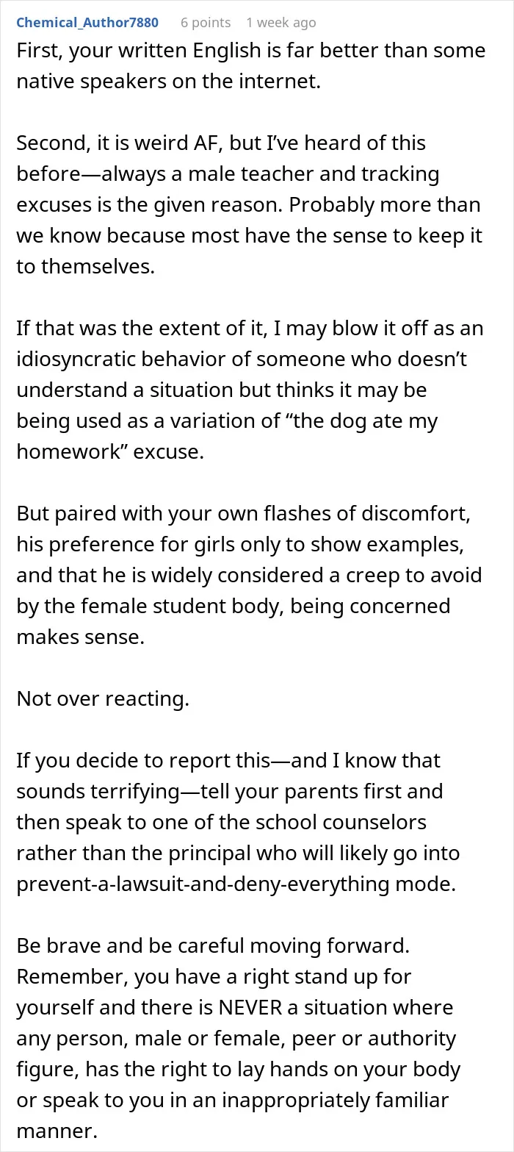Click the sentence 'Be brave and be careful moving forward.'
The width and height of the screenshot is (514, 1152).
tap(213, 945)
